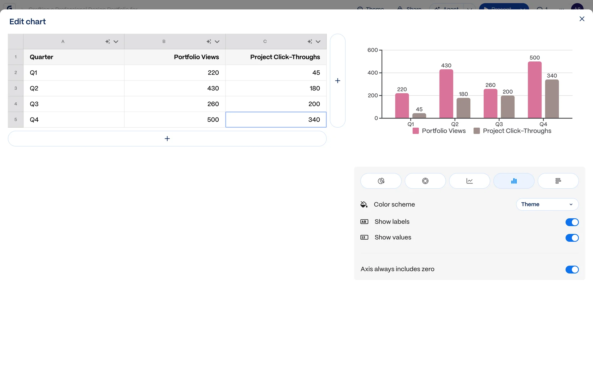The width and height of the screenshot is (593, 370).
Task: Add a new column with plus icon
Action: 338,81
